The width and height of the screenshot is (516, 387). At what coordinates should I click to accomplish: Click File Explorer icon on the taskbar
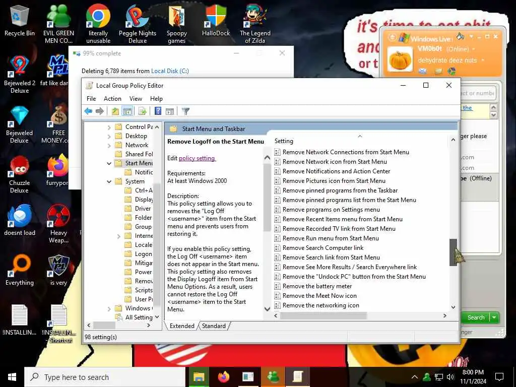coord(199,377)
